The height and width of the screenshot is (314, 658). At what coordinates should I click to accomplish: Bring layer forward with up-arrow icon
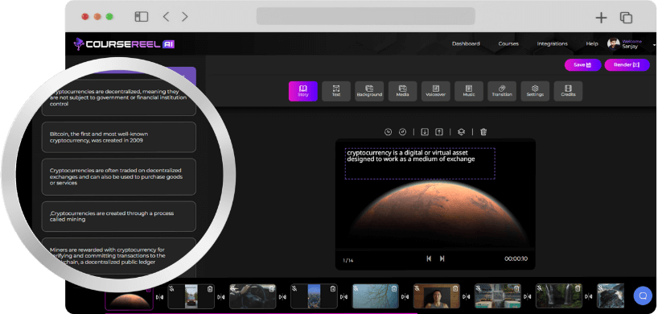pyautogui.click(x=439, y=132)
